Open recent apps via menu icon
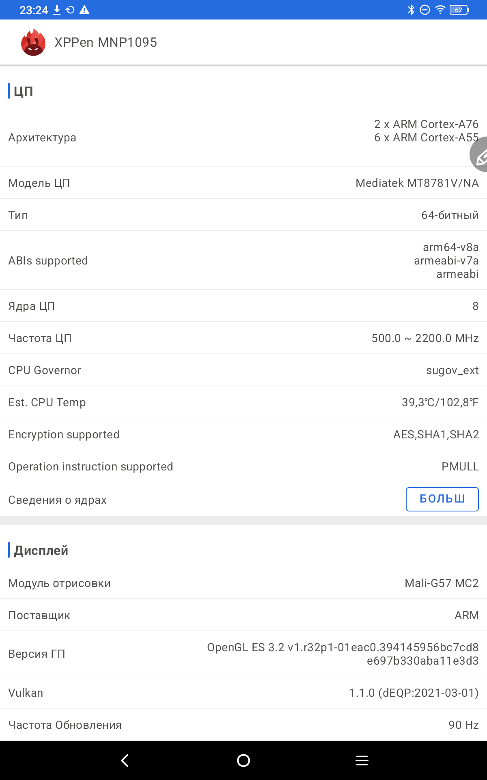Image resolution: width=487 pixels, height=780 pixels. [362, 760]
